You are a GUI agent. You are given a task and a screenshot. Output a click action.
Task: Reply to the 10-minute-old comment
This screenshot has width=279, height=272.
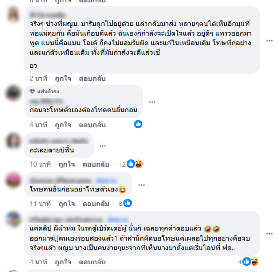tap(96, 165)
